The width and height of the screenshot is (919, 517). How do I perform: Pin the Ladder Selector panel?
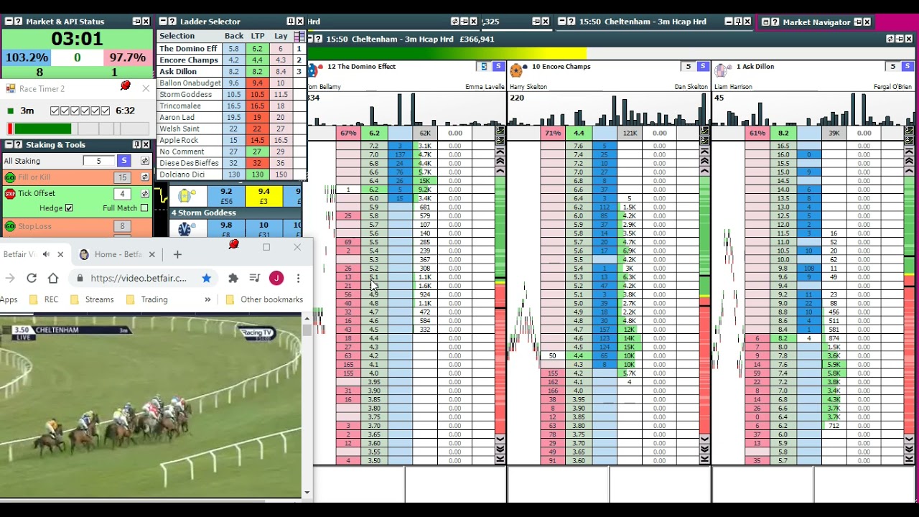(291, 22)
